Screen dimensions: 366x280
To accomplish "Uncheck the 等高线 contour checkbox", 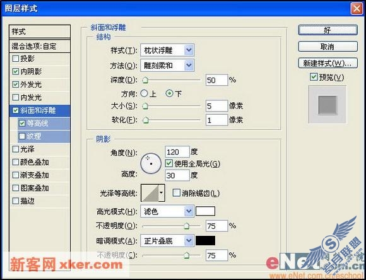I will pyautogui.click(x=22, y=123).
